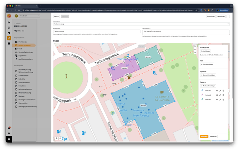
Task: Click the Feature hinzufügen button
Action: tap(208, 86)
